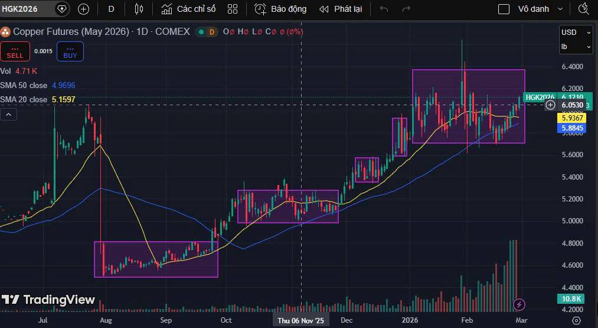Open chart settings gear at bottom right

[x=576, y=320]
